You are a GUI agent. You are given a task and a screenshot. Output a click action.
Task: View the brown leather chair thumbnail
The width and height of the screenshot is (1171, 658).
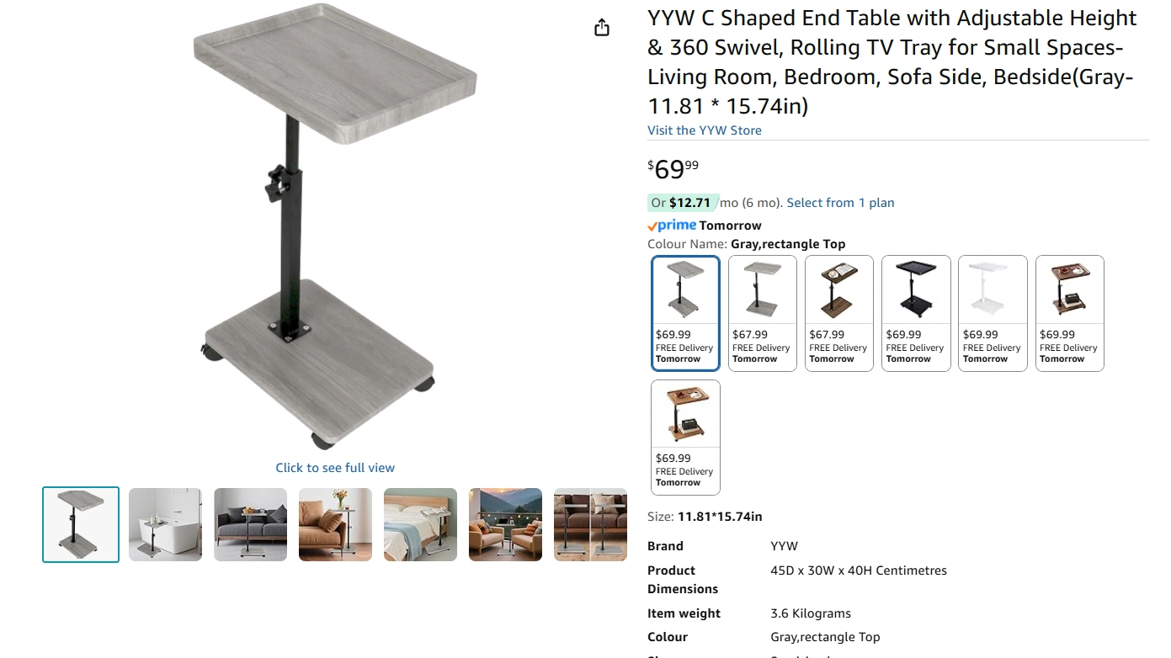[336, 524]
